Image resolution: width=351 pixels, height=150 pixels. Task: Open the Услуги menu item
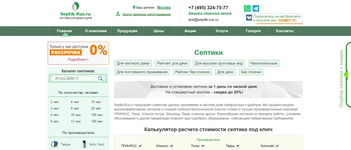[x=222, y=31]
